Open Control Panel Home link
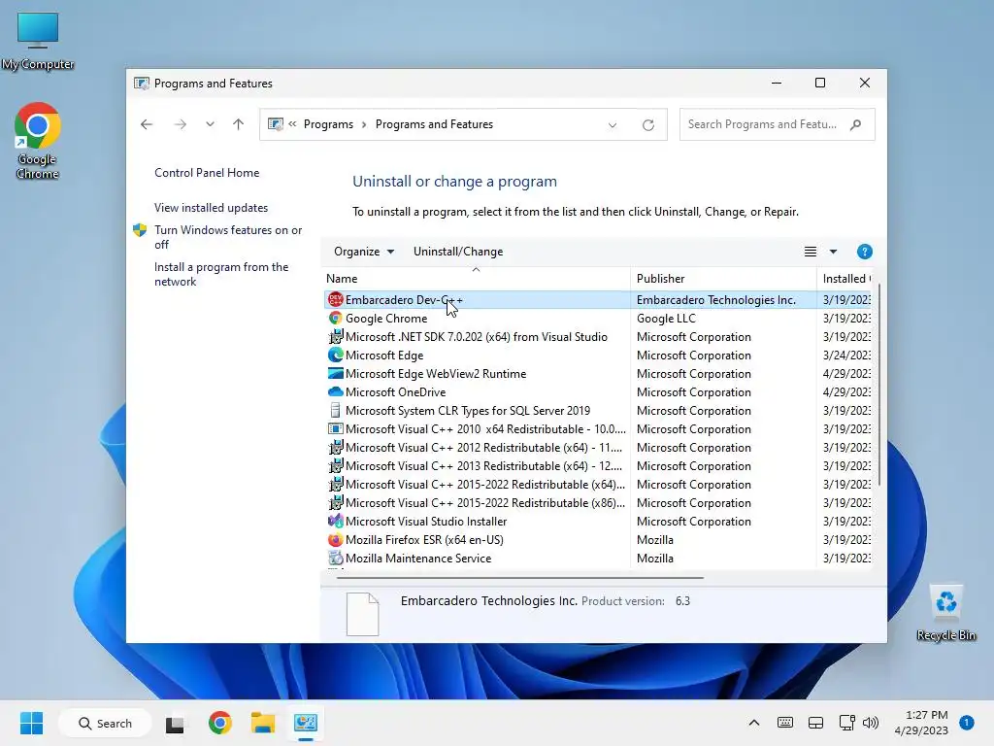 coord(207,173)
